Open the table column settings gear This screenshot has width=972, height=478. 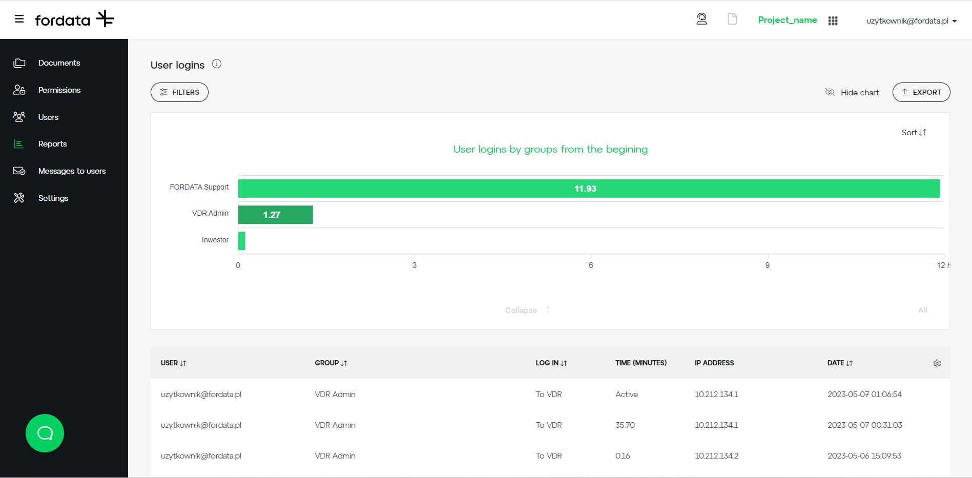[937, 363]
